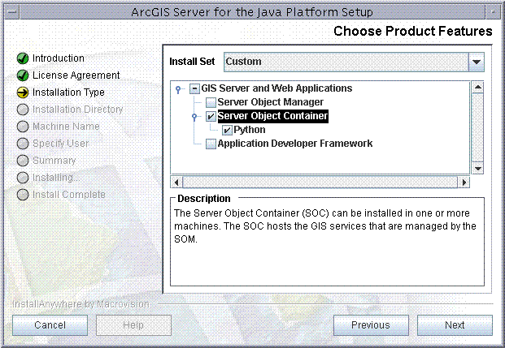Viewport: 505px width, 348px height.
Task: Click the gray circle icon beside Machine Name
Action: click(23, 127)
